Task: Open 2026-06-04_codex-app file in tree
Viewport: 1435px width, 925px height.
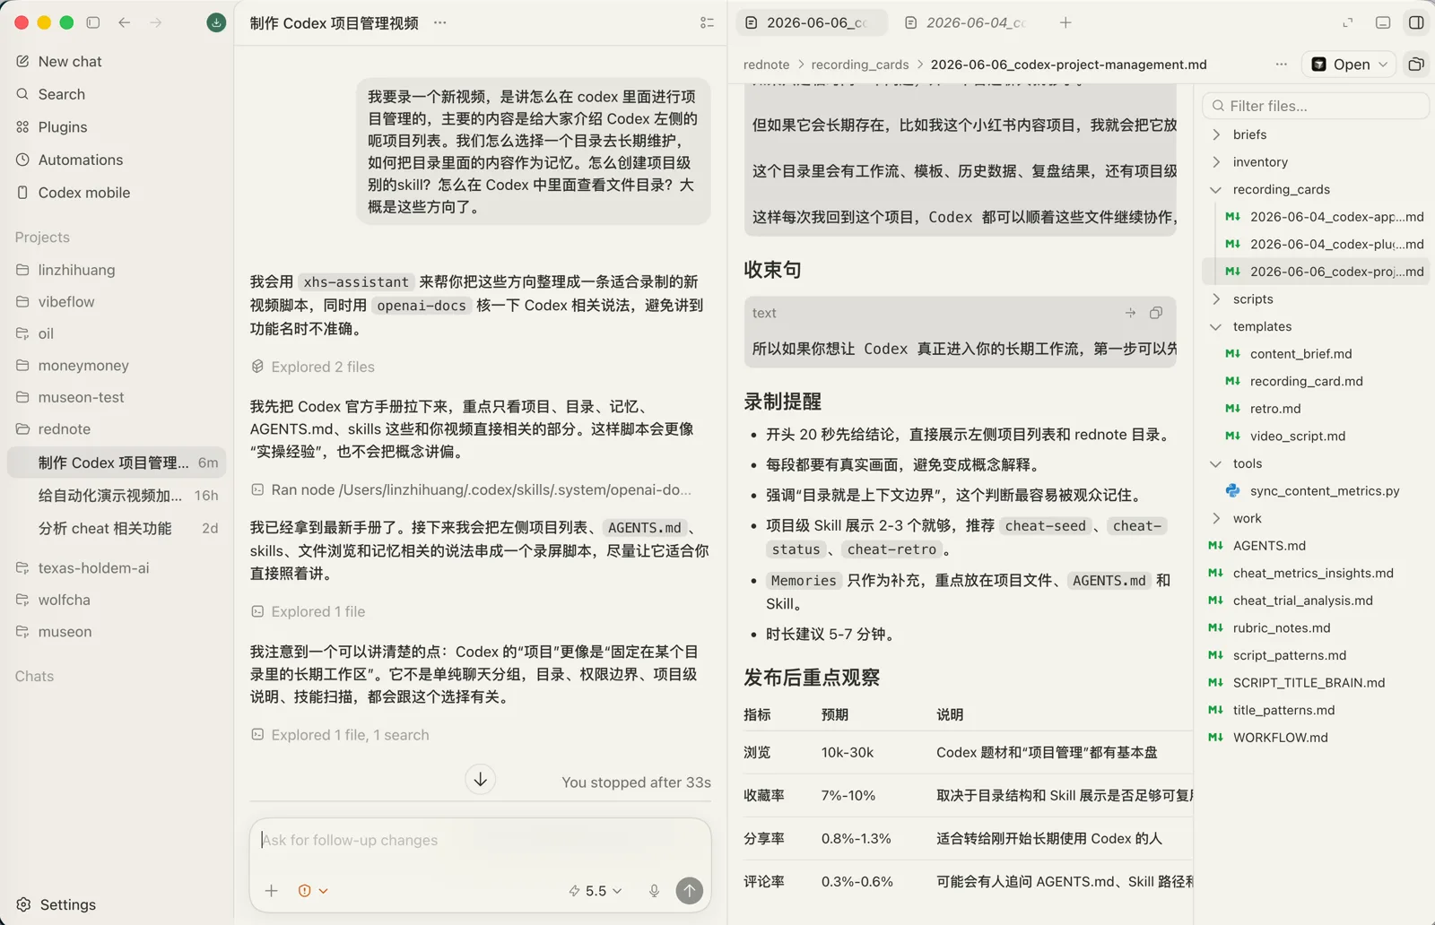Action: point(1315,217)
